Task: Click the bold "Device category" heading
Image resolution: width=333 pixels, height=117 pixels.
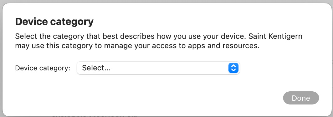Action: pos(54,22)
